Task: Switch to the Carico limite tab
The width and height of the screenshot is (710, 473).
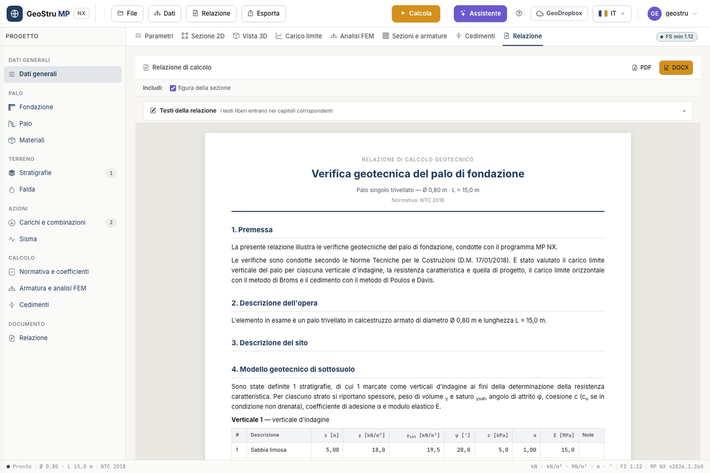Action: tap(299, 36)
